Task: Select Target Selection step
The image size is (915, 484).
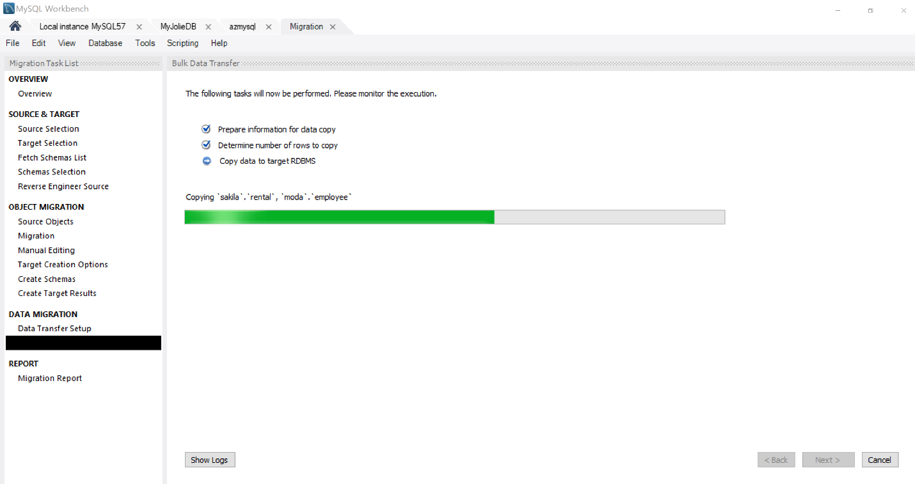Action: (48, 143)
